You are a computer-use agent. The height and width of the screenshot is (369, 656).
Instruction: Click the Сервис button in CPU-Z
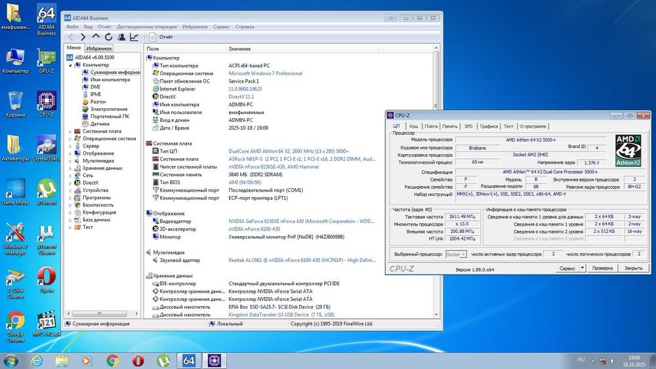pos(567,268)
